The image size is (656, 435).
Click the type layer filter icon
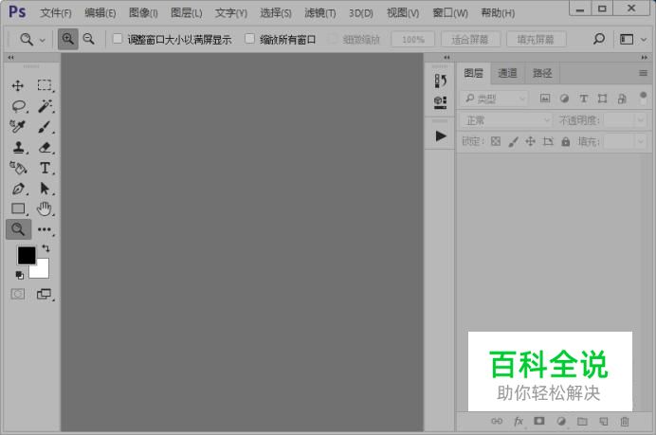[x=584, y=99]
